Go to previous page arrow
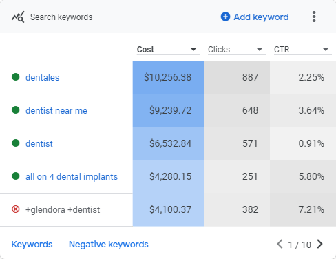Image resolution: width=336 pixels, height=259 pixels. pyautogui.click(x=280, y=244)
